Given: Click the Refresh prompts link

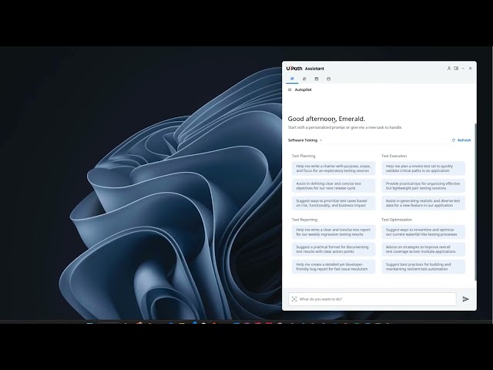Looking at the screenshot, I should [x=461, y=140].
